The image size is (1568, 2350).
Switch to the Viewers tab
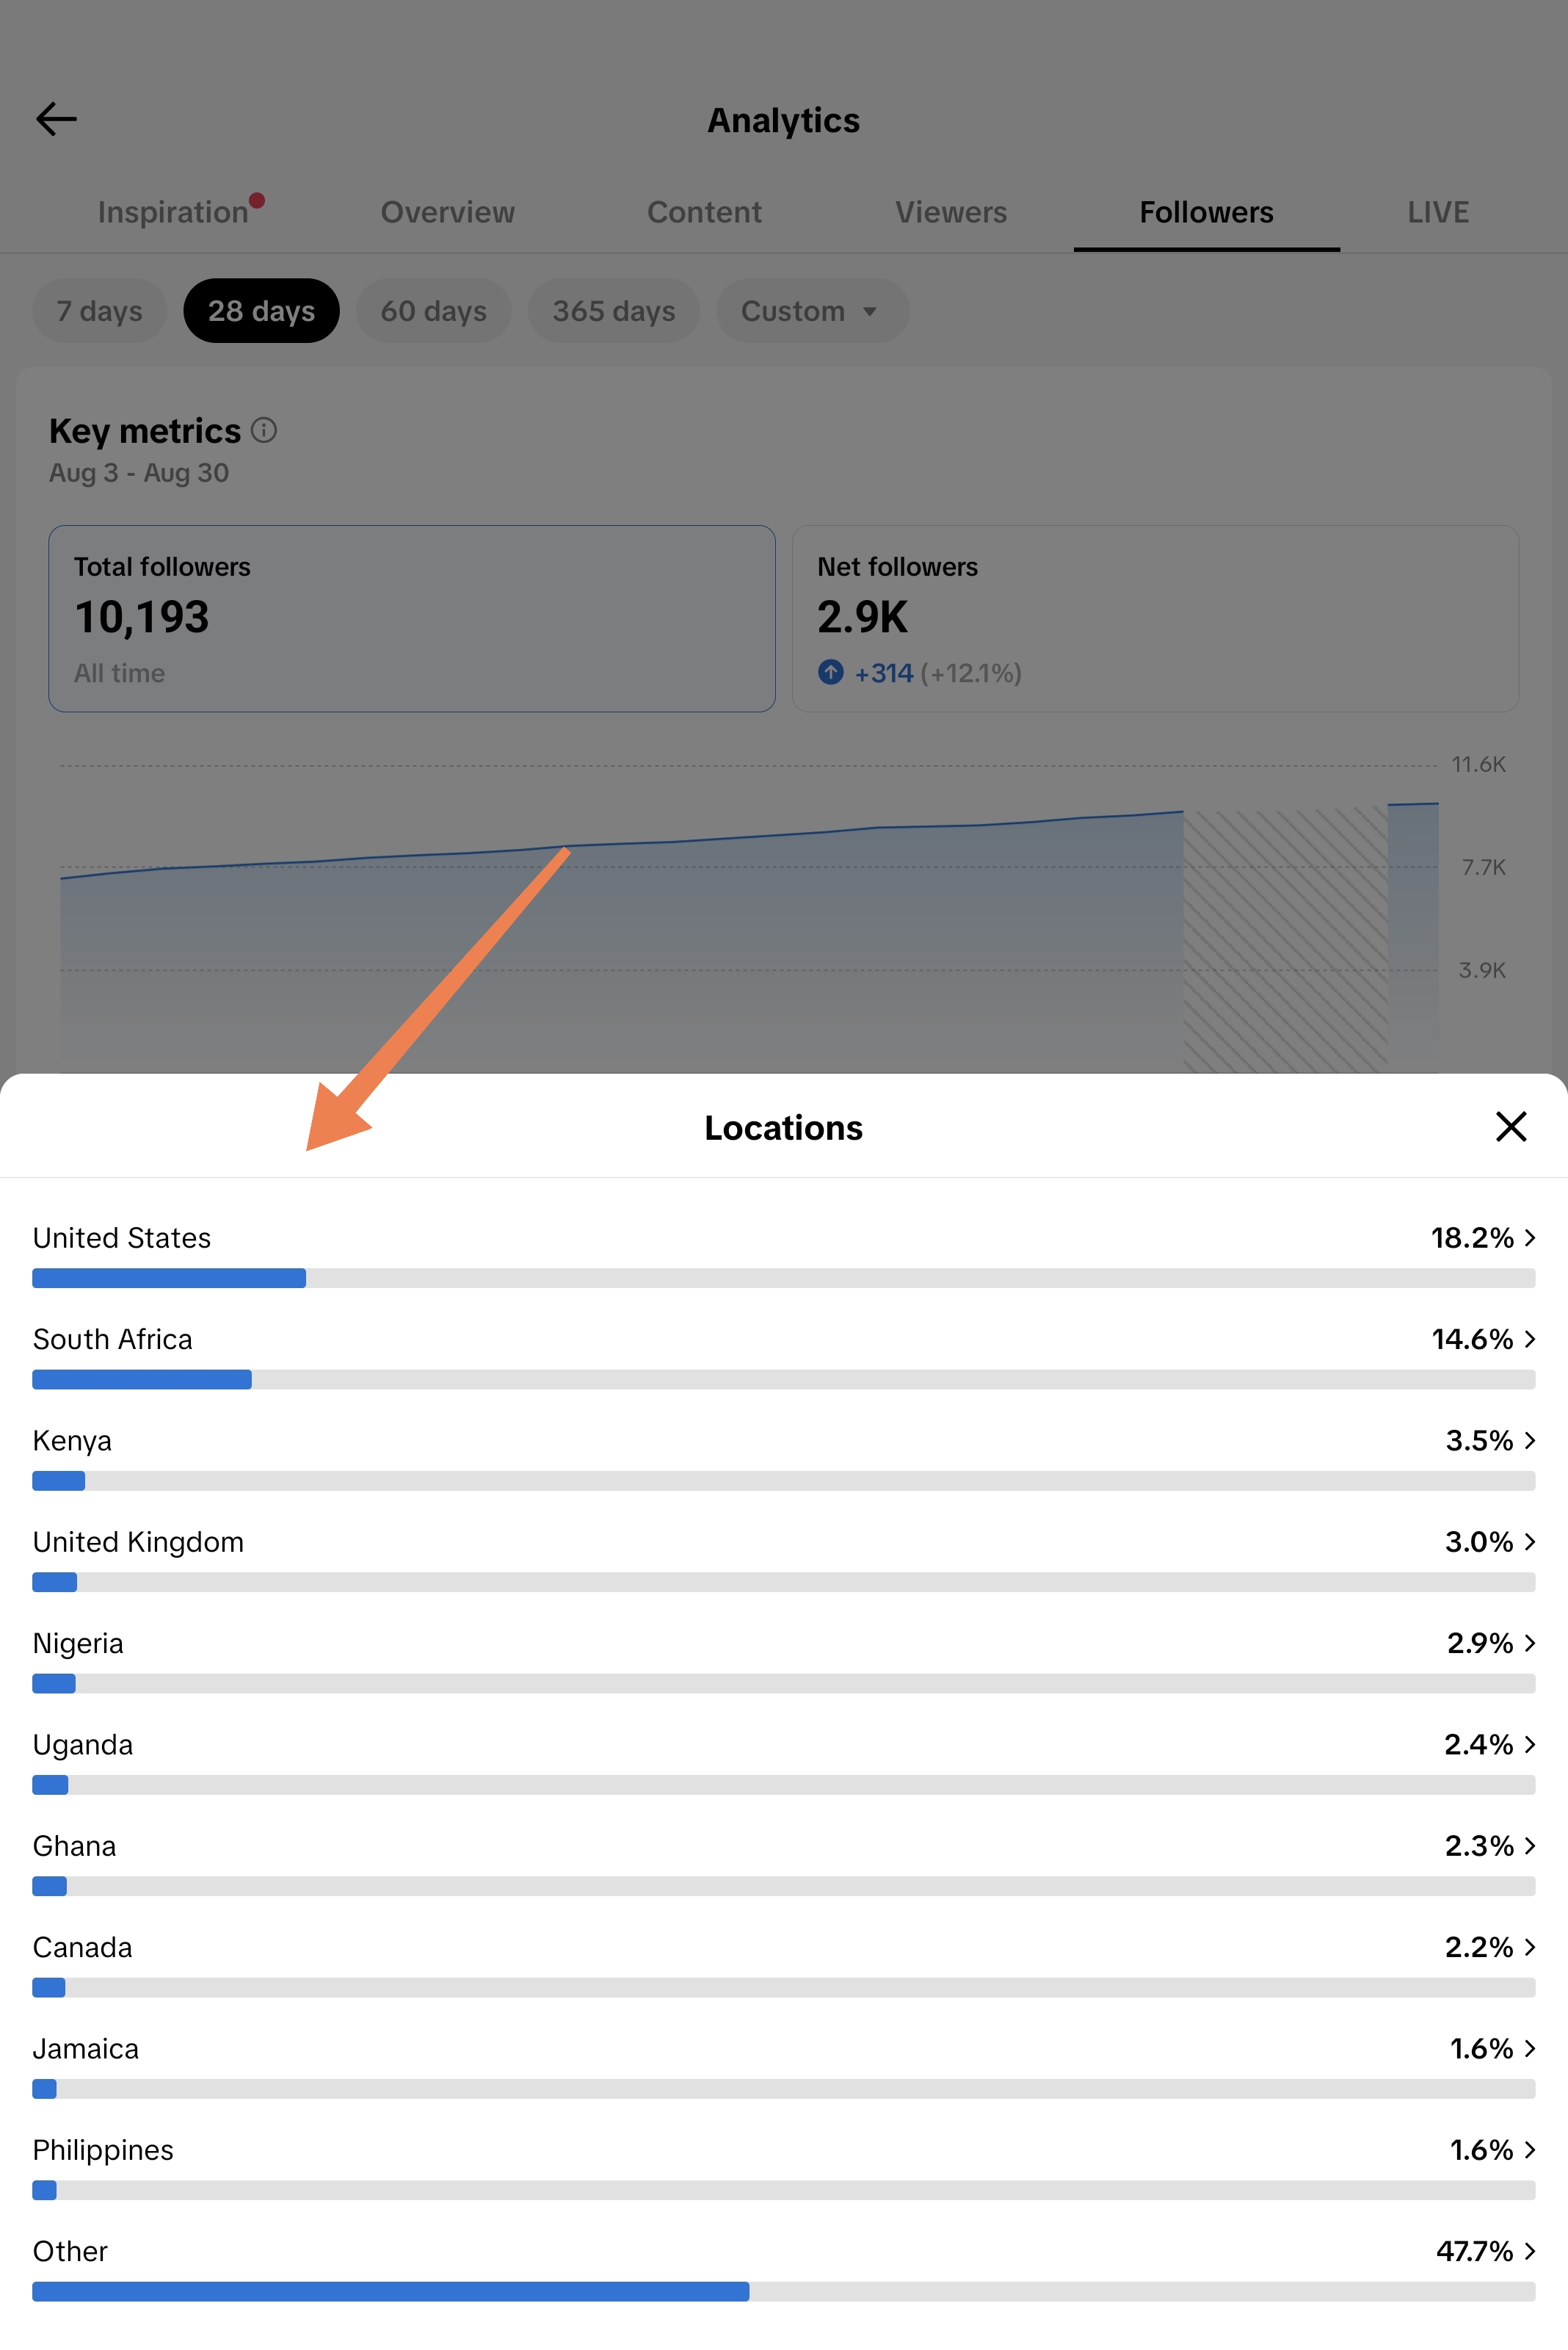[950, 212]
